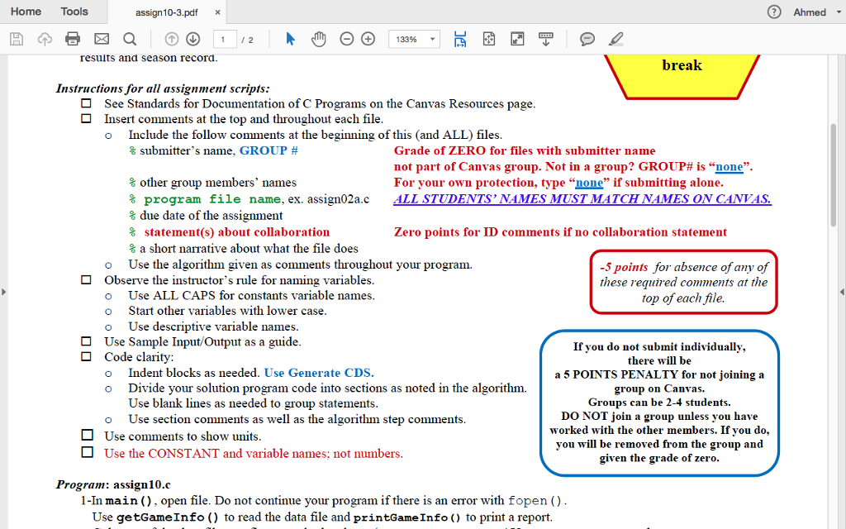Go to the next page
846x529 pixels.
(x=192, y=38)
